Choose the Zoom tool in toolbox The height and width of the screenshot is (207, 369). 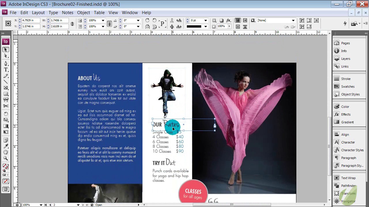click(x=6, y=158)
